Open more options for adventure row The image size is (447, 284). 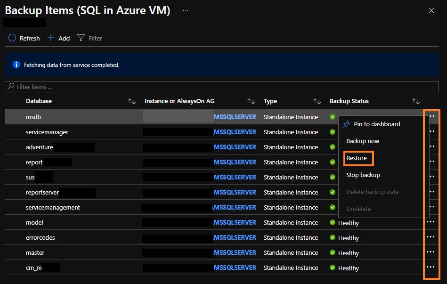click(432, 146)
